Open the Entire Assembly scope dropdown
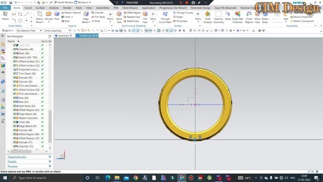Screen dimensions: 323x182 coord(58,30)
